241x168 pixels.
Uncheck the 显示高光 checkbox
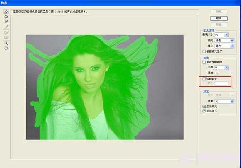(x=204, y=106)
